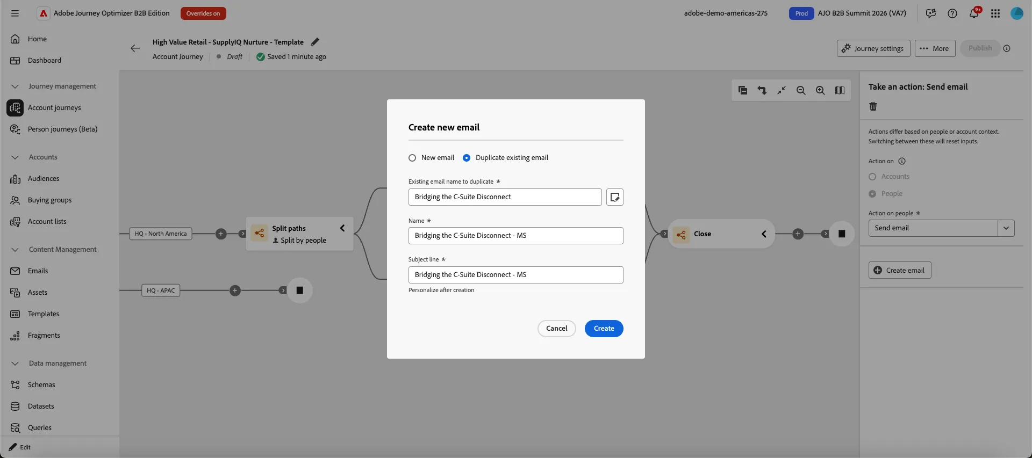Select the Accounts radio option
Viewport: 1032px width, 458px height.
pyautogui.click(x=872, y=177)
